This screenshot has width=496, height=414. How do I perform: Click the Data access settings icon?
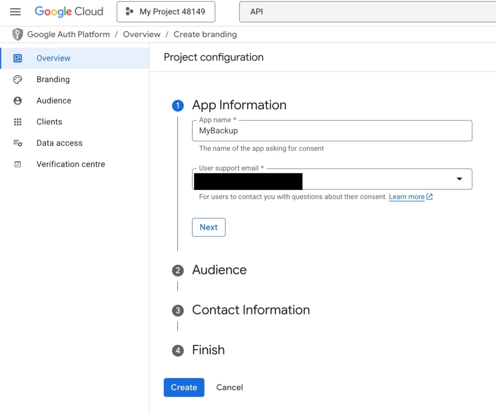coord(18,143)
